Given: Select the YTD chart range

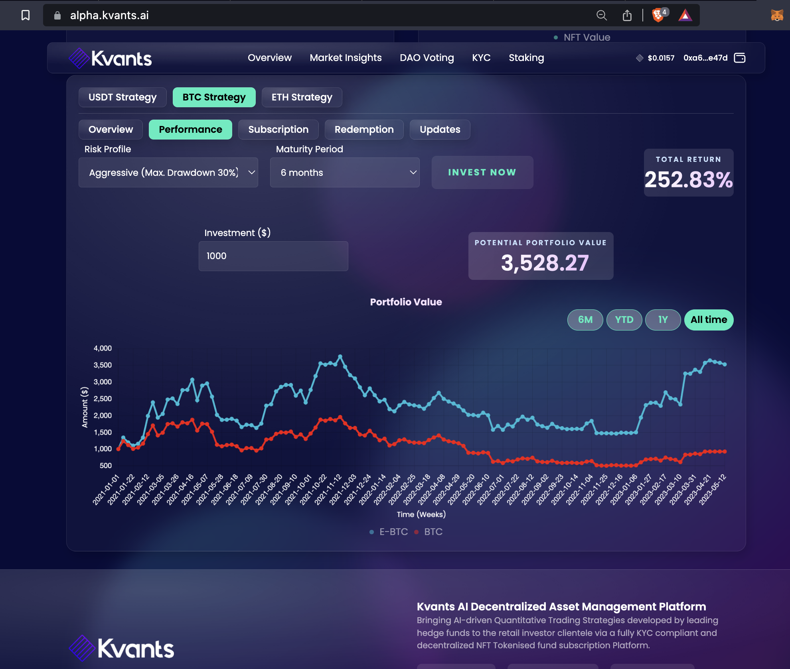Looking at the screenshot, I should coord(624,320).
